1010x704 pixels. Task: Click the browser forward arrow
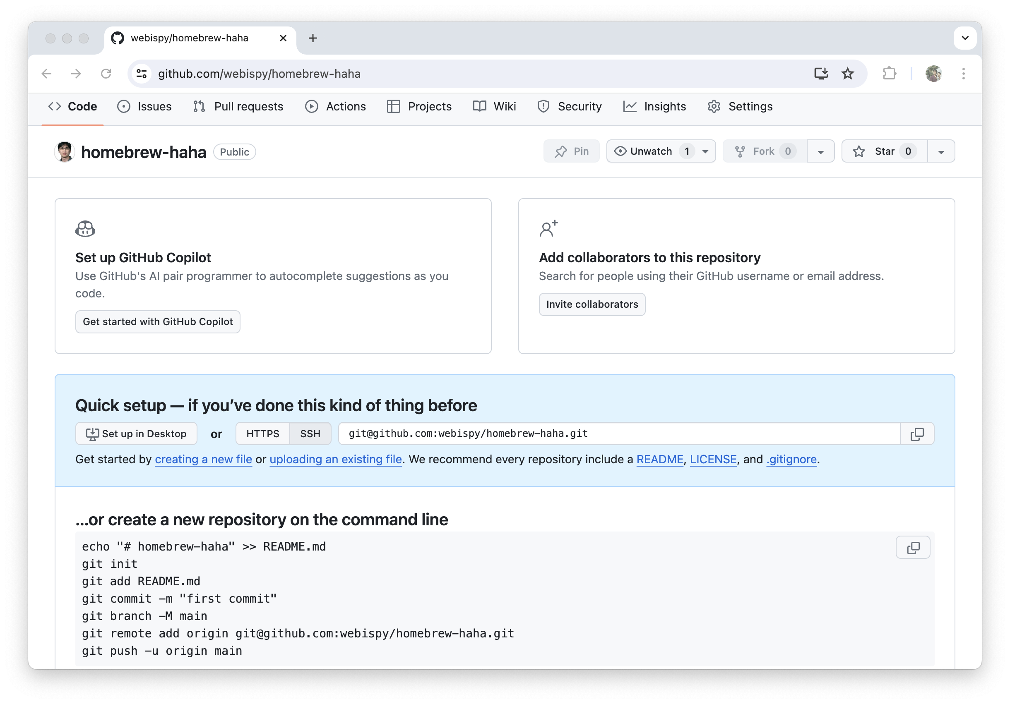(x=76, y=73)
